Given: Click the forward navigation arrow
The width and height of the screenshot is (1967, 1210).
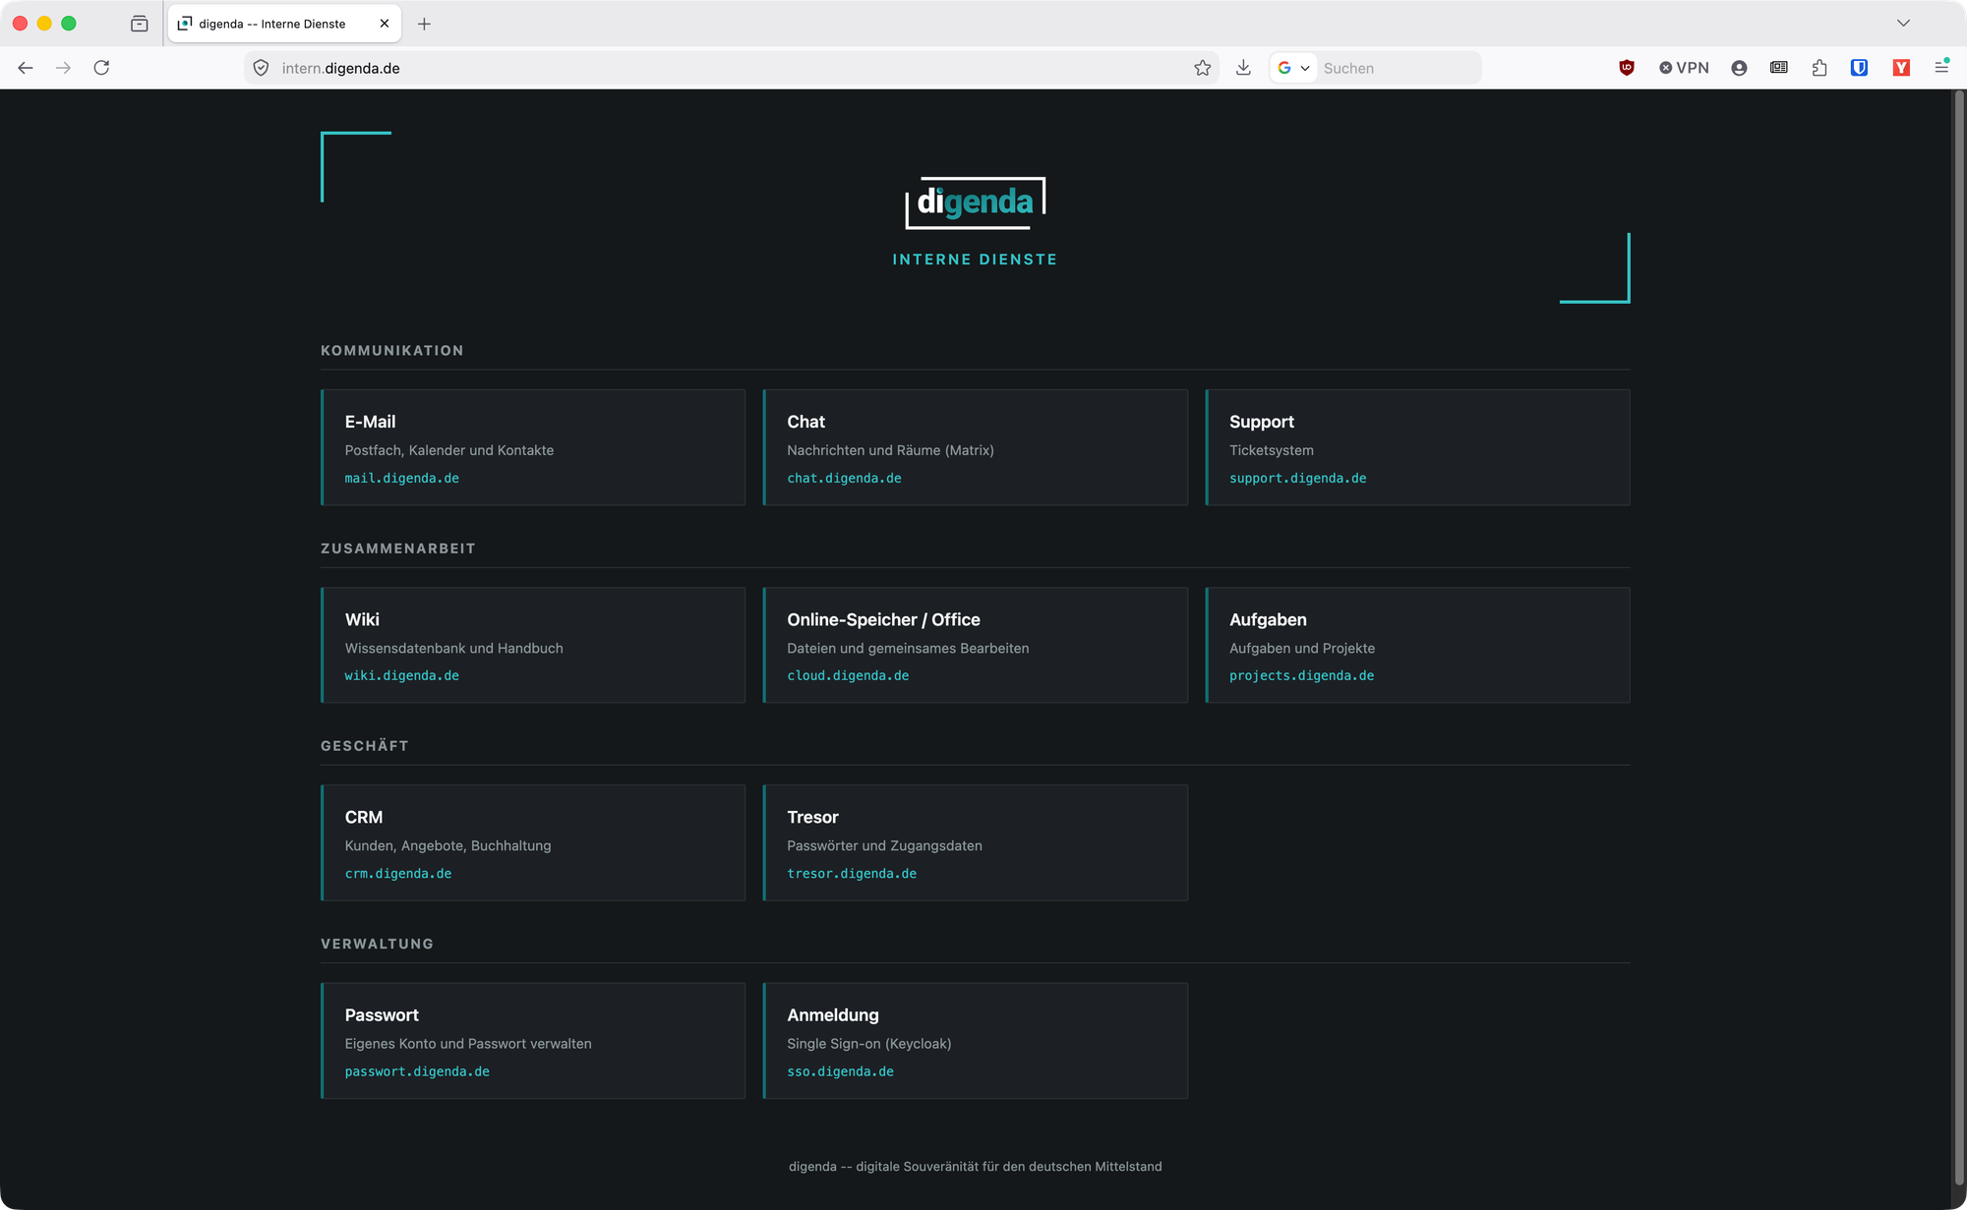Looking at the screenshot, I should click(63, 68).
